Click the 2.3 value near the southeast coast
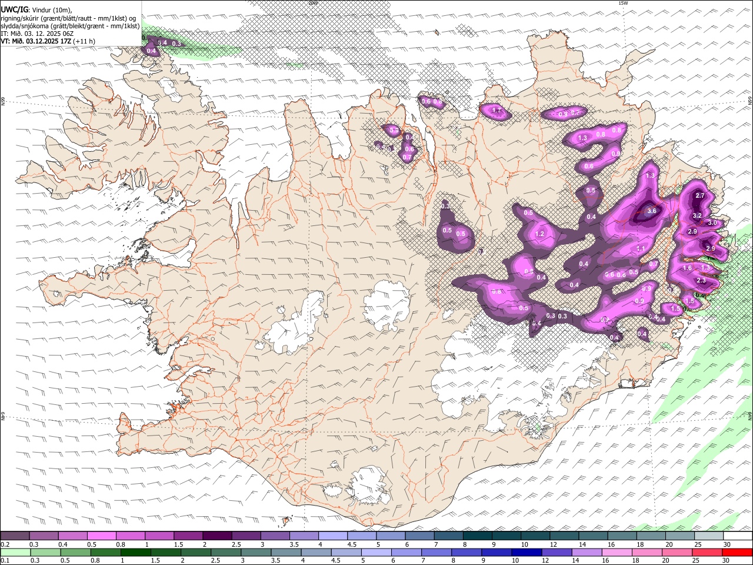The height and width of the screenshot is (565, 753). click(701, 280)
